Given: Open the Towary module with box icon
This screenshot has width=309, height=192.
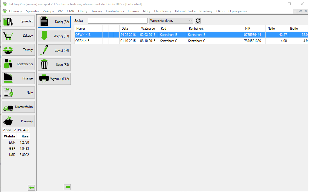Looking at the screenshot, I should pyautogui.click(x=18, y=50).
